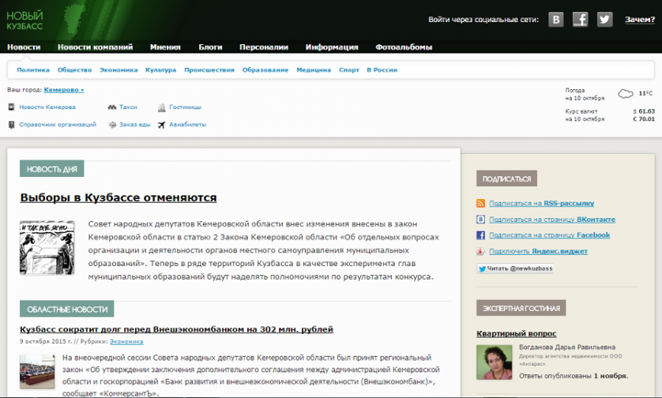
Task: Open the Новости компаний menu
Action: pyautogui.click(x=95, y=47)
